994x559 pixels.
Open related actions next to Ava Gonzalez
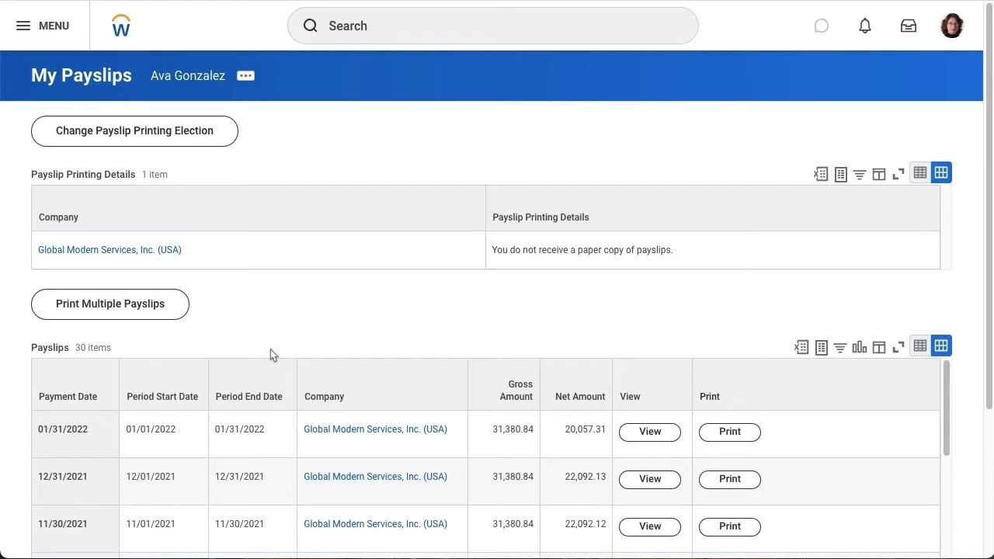pos(245,75)
